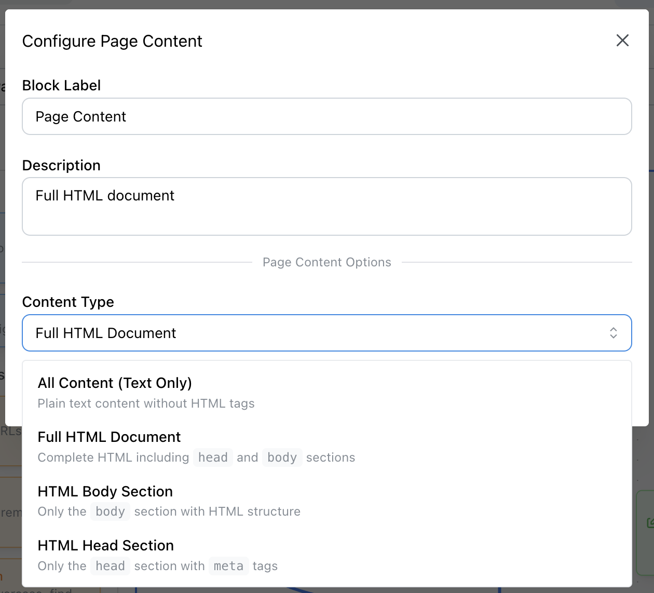The width and height of the screenshot is (654, 593).
Task: Select HTML Head Section option
Action: pyautogui.click(x=106, y=545)
